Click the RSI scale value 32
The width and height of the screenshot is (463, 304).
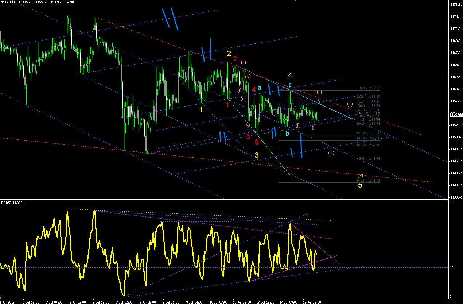[x=451, y=267]
